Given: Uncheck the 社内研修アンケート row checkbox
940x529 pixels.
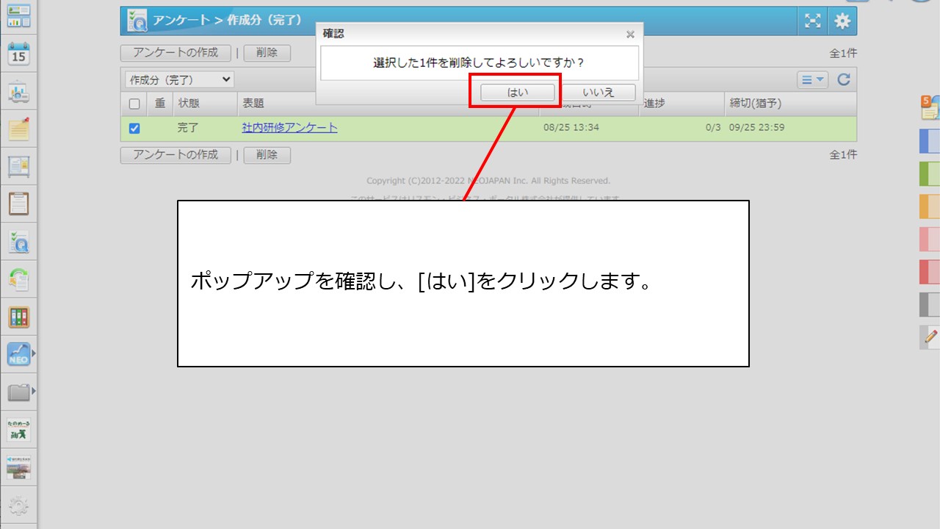Looking at the screenshot, I should click(134, 129).
